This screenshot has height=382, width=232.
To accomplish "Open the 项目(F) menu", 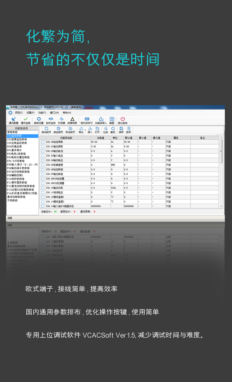I will 19,113.
